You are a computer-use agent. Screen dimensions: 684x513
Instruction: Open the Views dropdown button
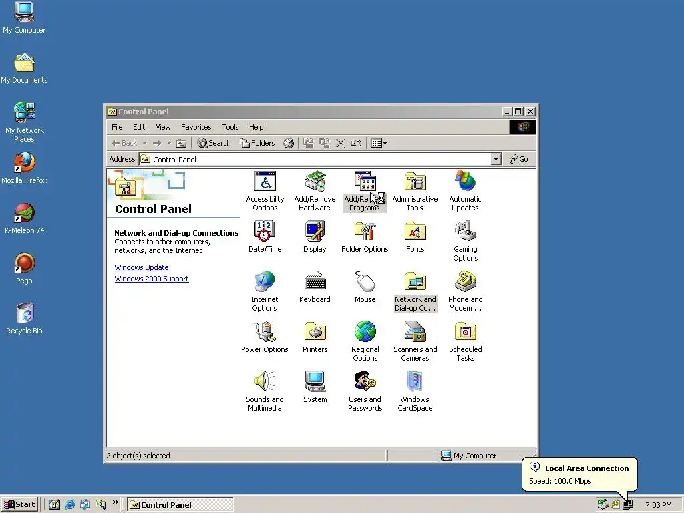point(379,143)
